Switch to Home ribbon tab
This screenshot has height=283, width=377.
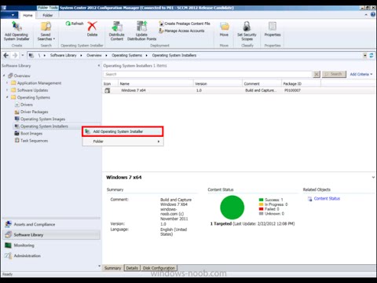[x=27, y=15]
